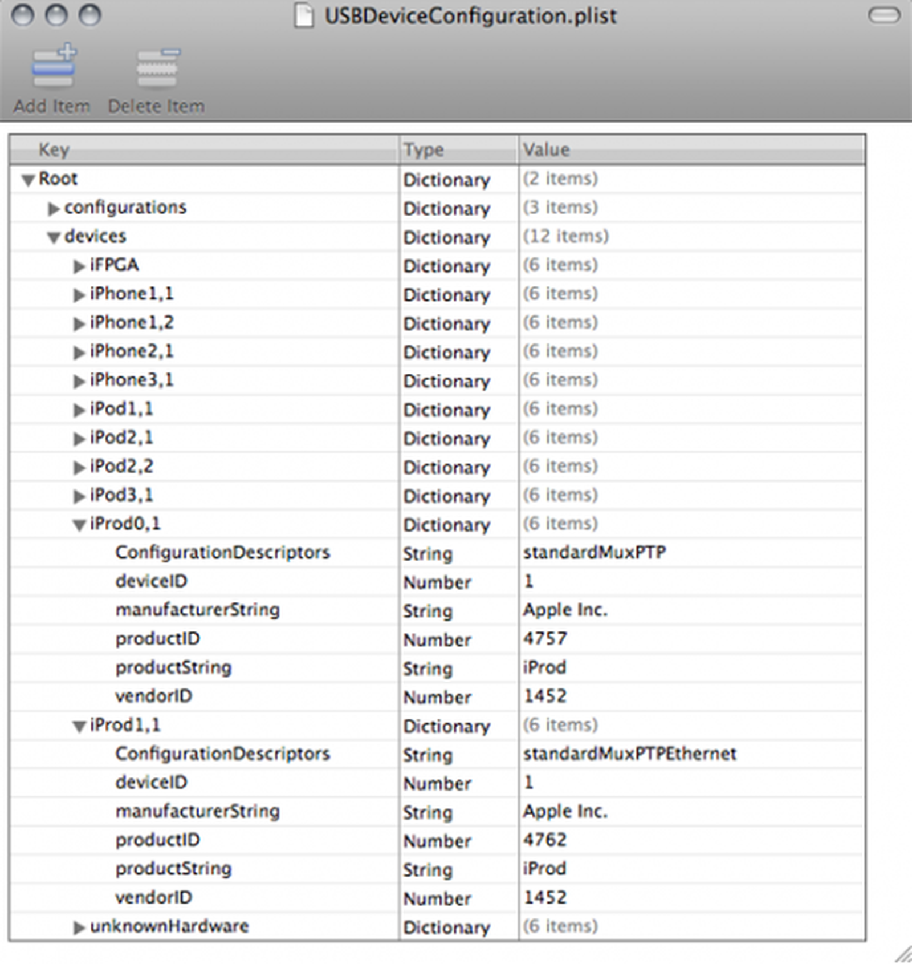Viewport: 912px width, 964px height.
Task: Click the toolbar toggle pill button
Action: pos(883,15)
